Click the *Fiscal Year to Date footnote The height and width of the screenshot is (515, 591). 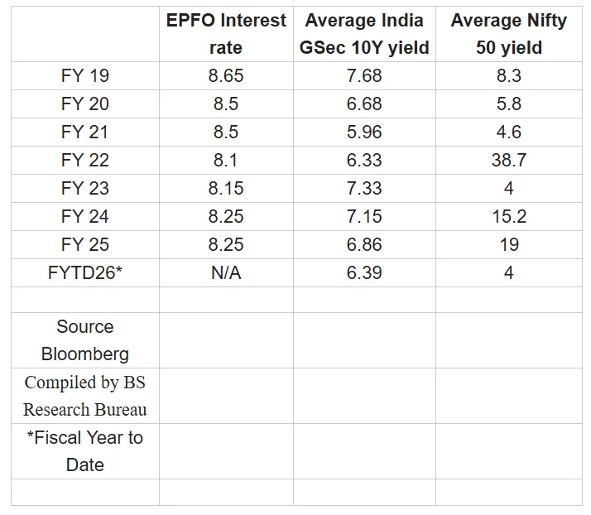(x=84, y=451)
